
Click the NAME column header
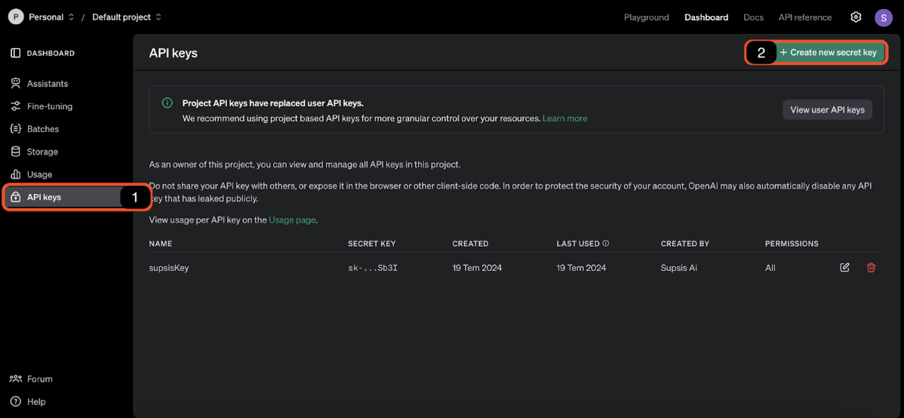click(160, 243)
